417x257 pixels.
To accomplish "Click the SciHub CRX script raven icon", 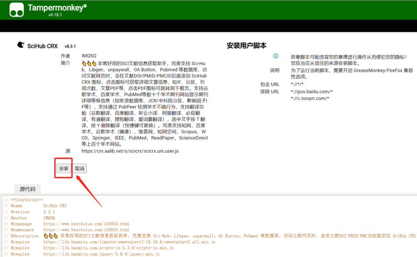I will (21, 45).
